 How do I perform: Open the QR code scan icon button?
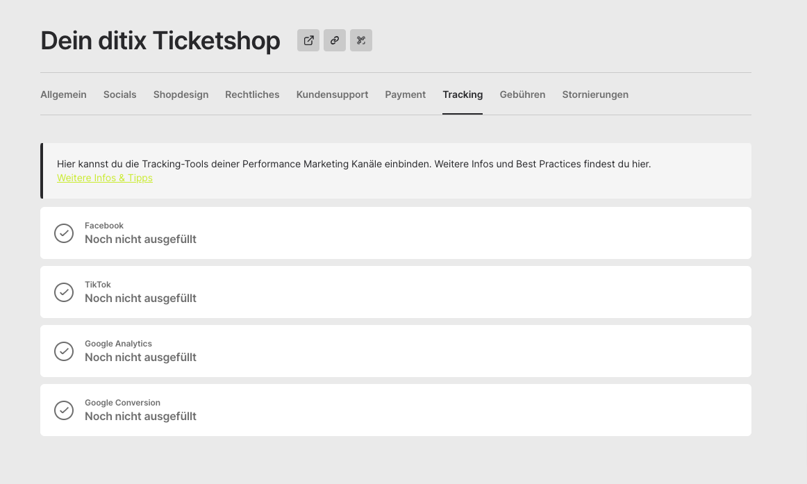tap(361, 40)
